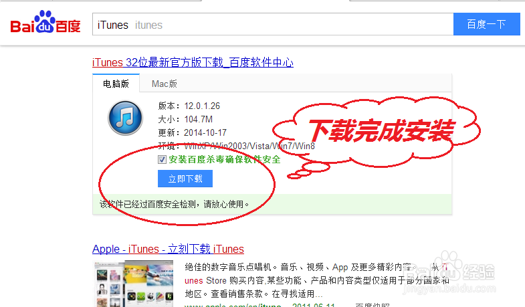Open the Apple - iTunes - 立刻下载 iTunes link
Viewport: 525px width, 307px height.
tap(168, 249)
